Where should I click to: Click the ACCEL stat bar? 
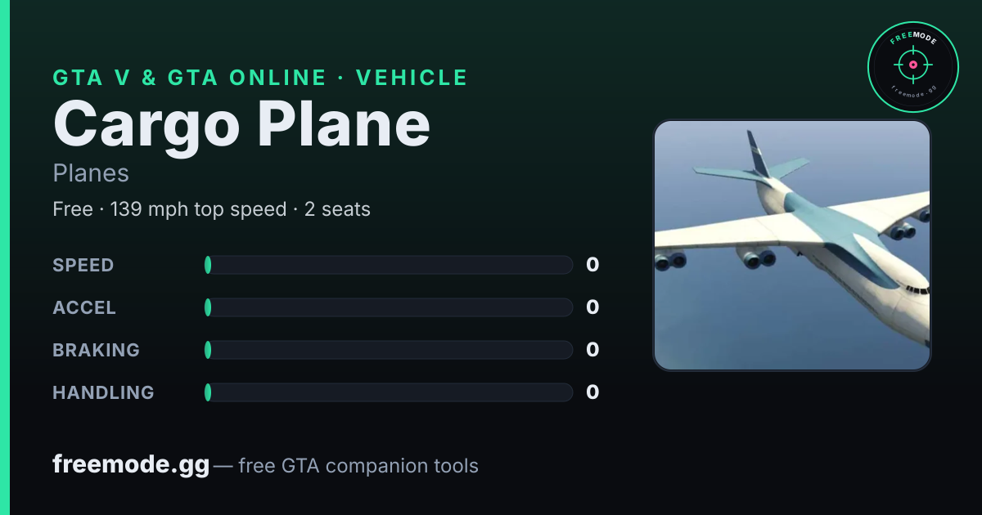389,307
